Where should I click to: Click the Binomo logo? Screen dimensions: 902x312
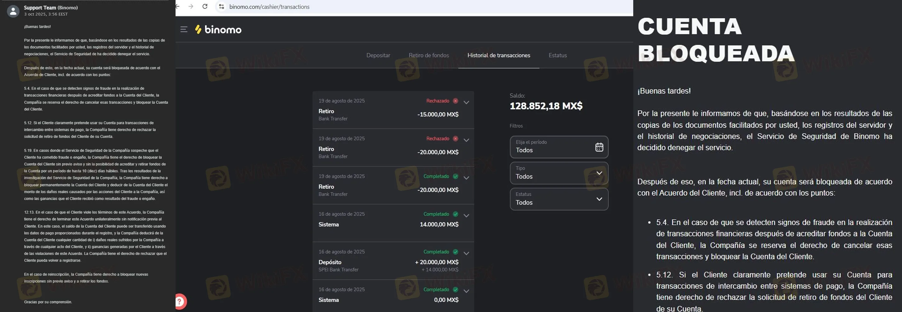point(218,29)
